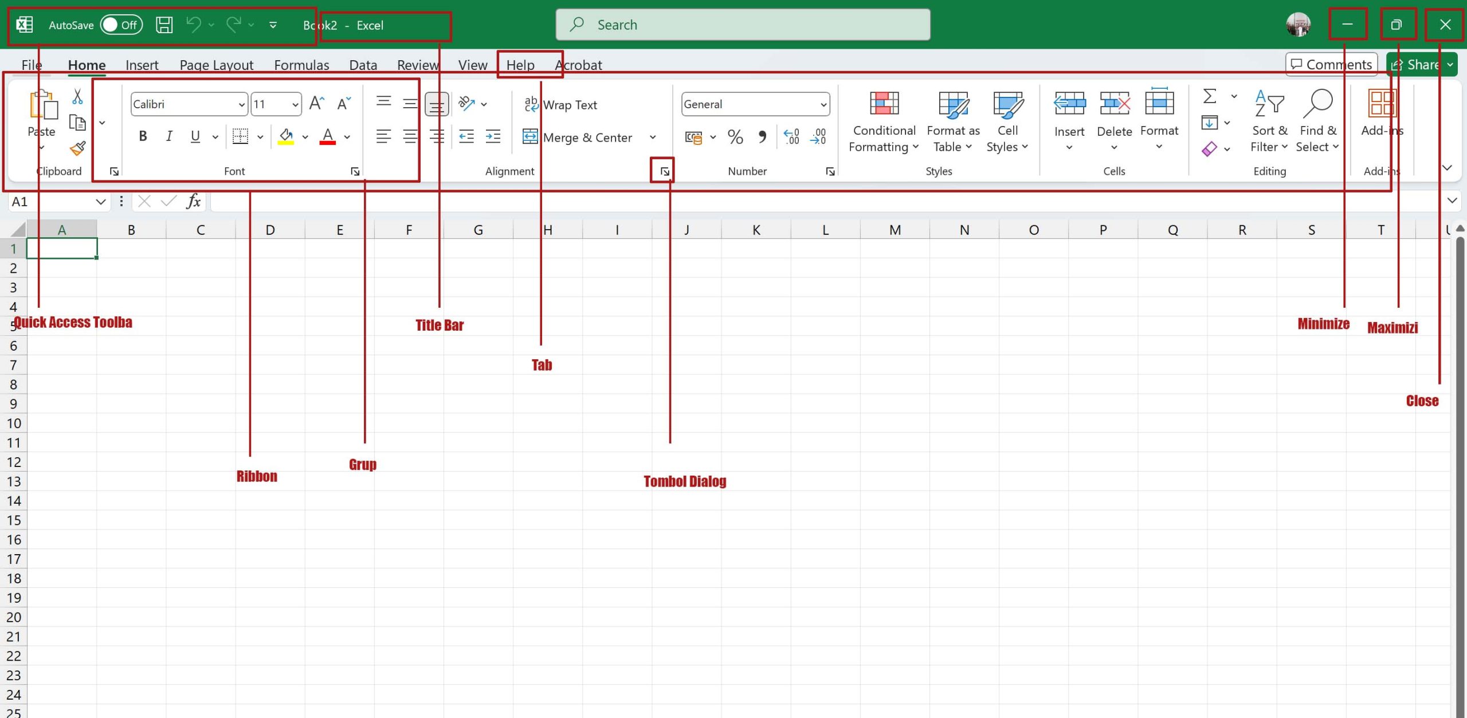
Task: Click the Decrease Decimal icon
Action: [x=818, y=137]
